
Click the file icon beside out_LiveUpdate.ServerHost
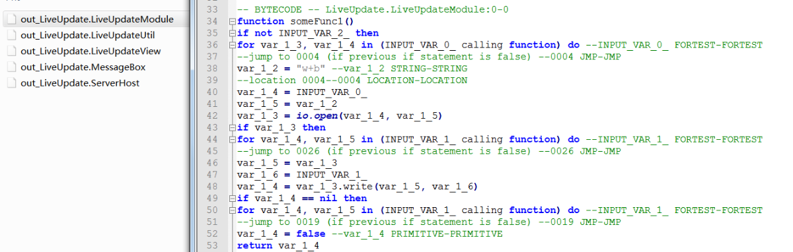pos(11,82)
